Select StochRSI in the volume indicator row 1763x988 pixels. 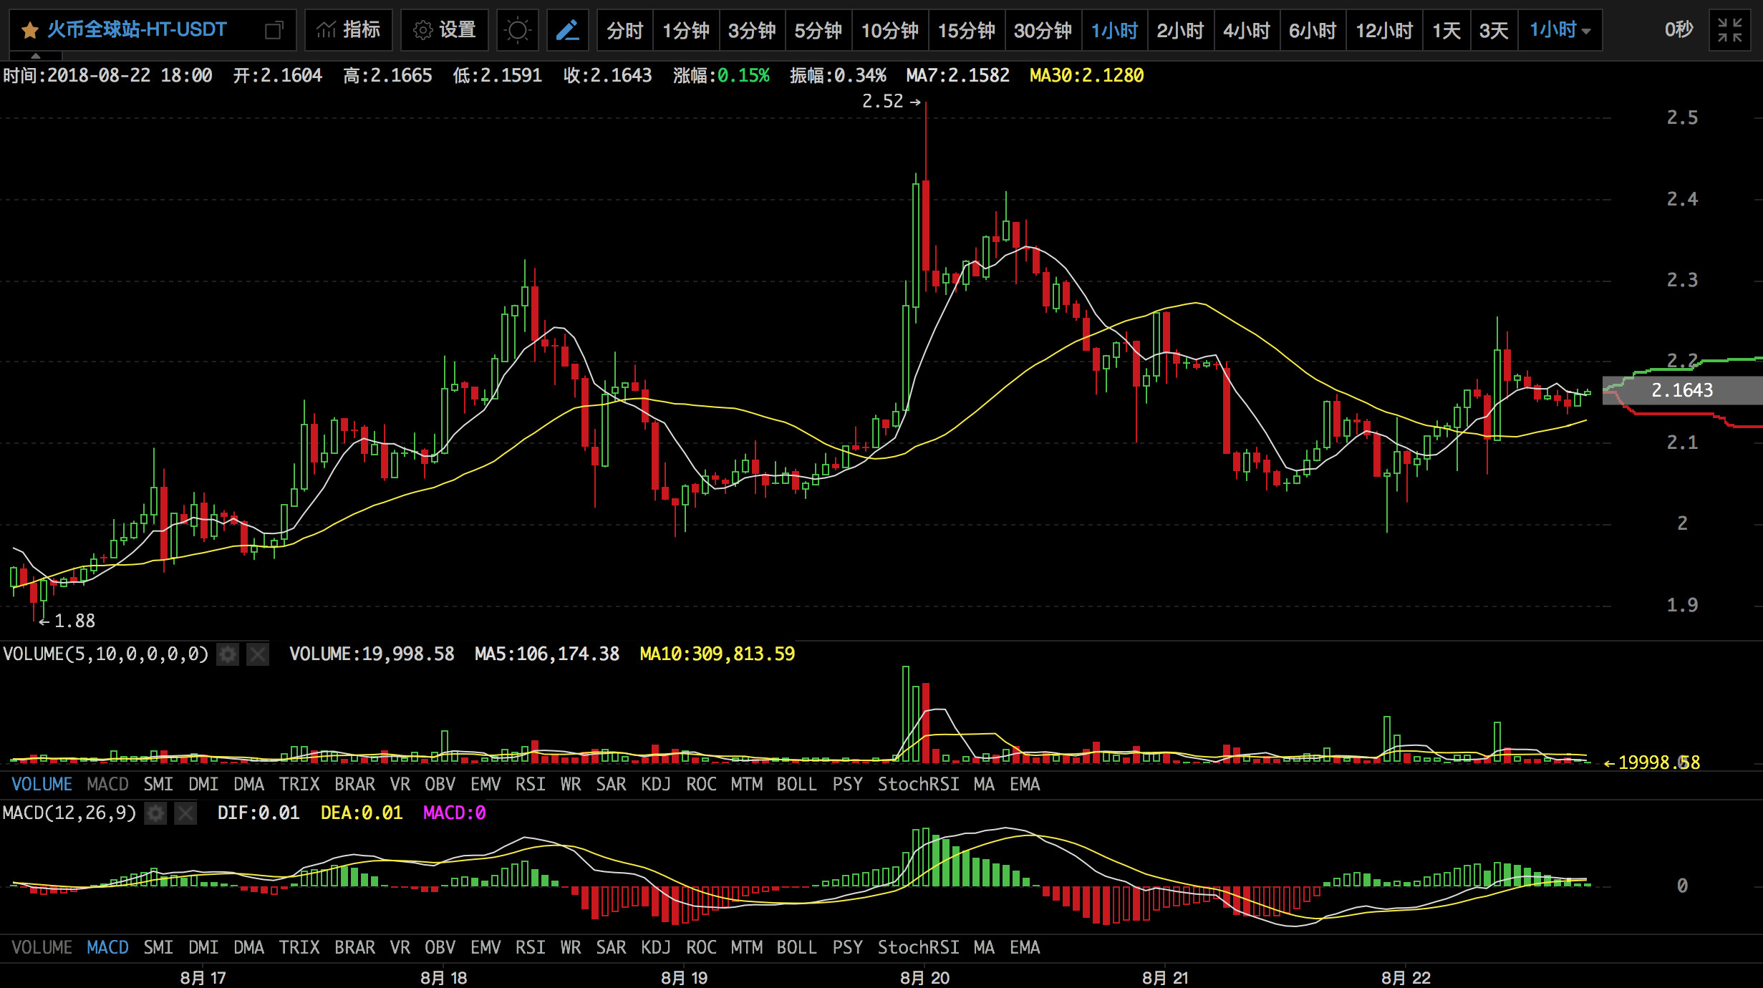click(918, 785)
